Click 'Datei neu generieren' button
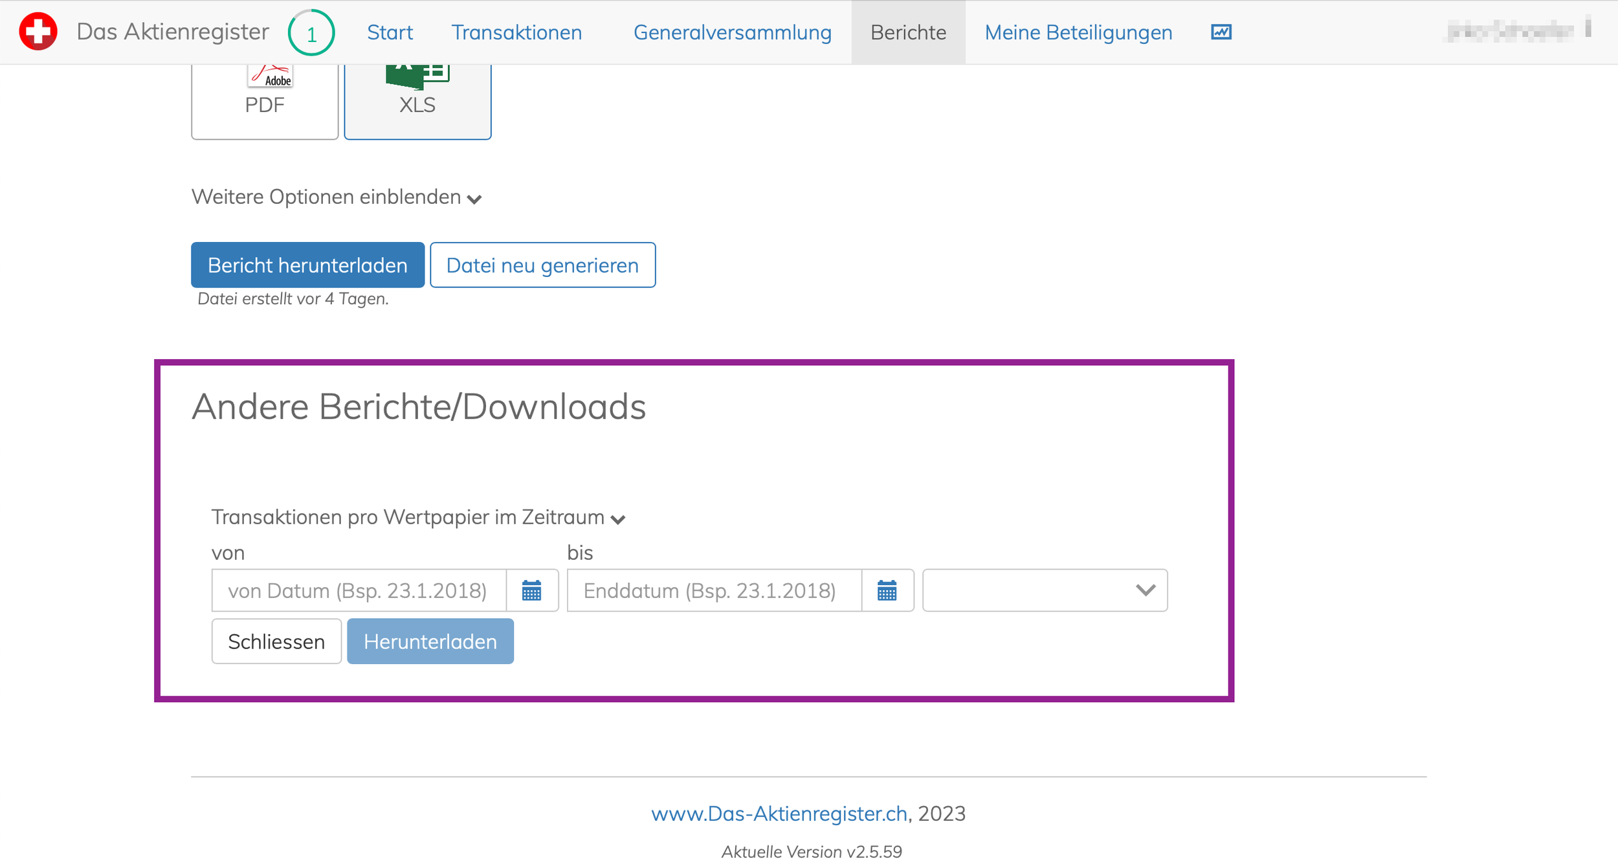The image size is (1618, 866). 542,265
